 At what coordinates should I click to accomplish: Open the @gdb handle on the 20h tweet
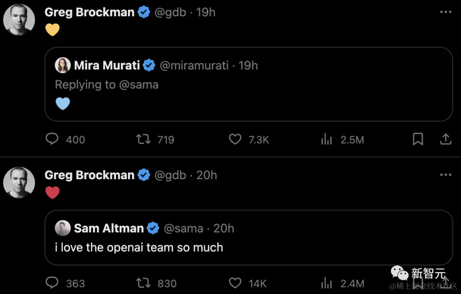pyautogui.click(x=170, y=175)
